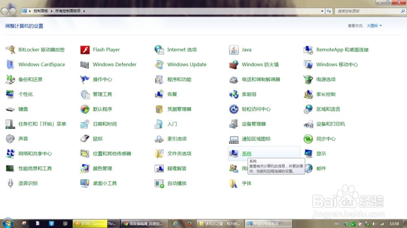Open the 大图标 view mode dropdown
407x228 pixels.
click(374, 26)
